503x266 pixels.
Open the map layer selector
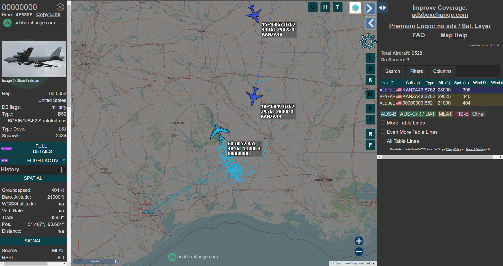click(355, 8)
